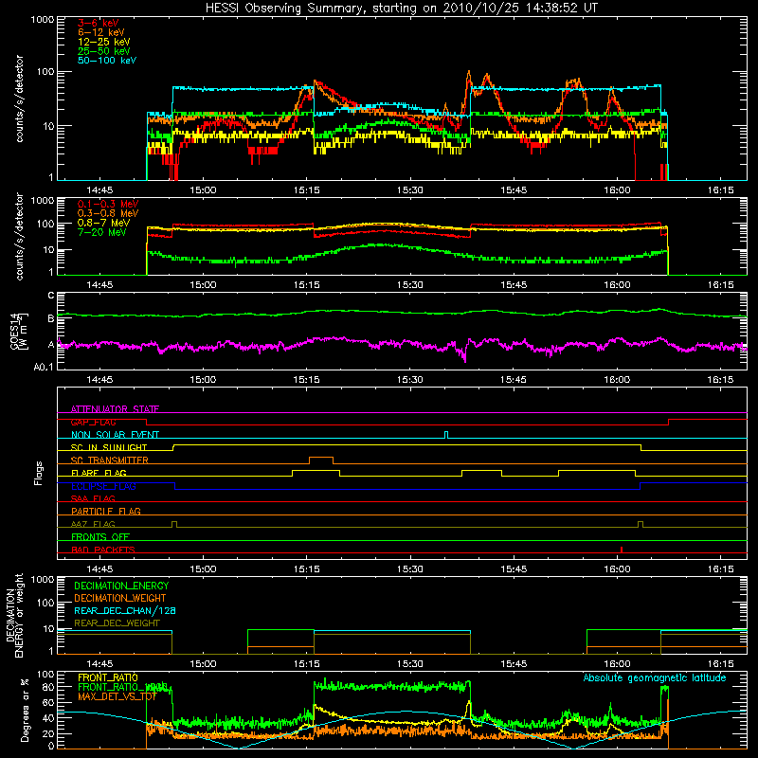Click the NON_SOLAR_EVENT pulse near 15:35
758x758 pixels.
coord(446,435)
